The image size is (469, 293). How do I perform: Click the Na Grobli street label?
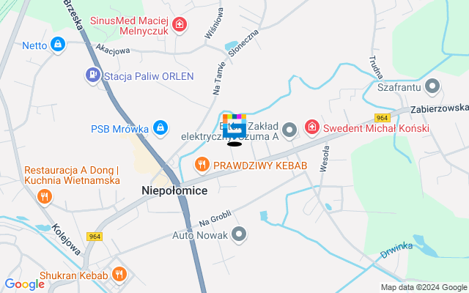215,218
